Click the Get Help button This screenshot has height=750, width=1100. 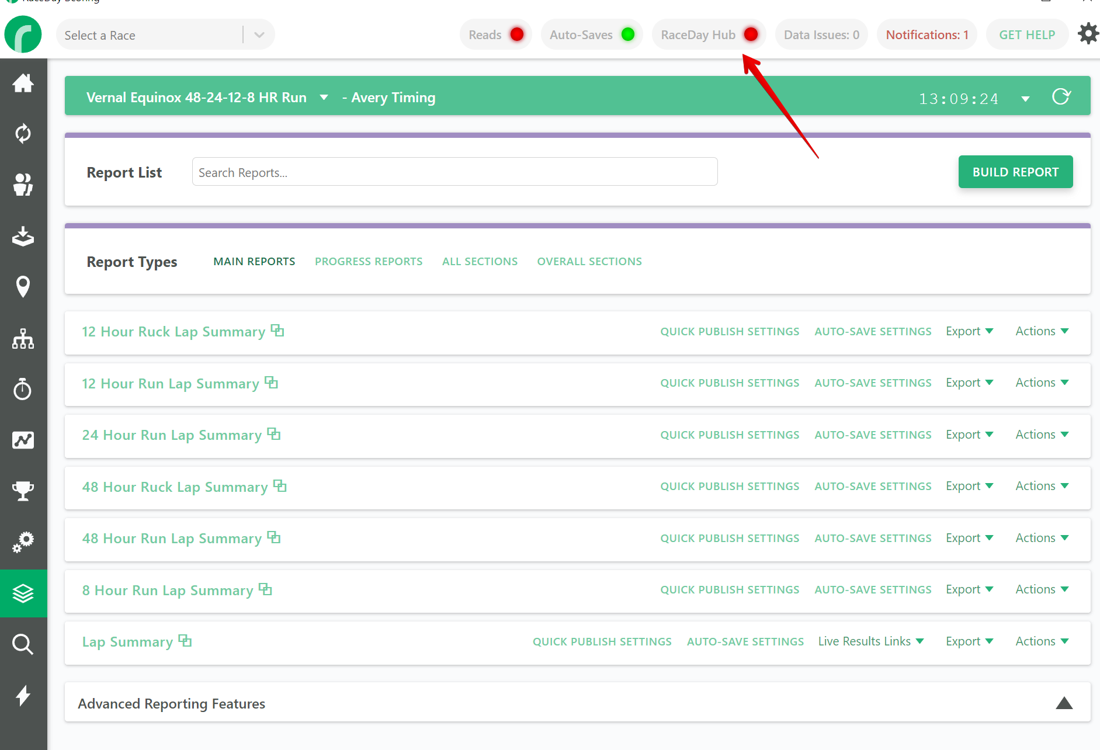[1027, 34]
